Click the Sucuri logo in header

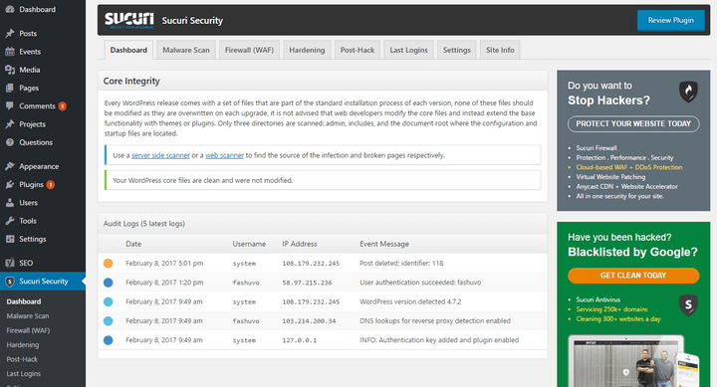[129, 20]
